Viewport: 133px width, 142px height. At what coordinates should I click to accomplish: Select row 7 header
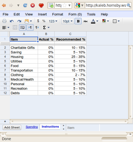(x=5, y=70)
